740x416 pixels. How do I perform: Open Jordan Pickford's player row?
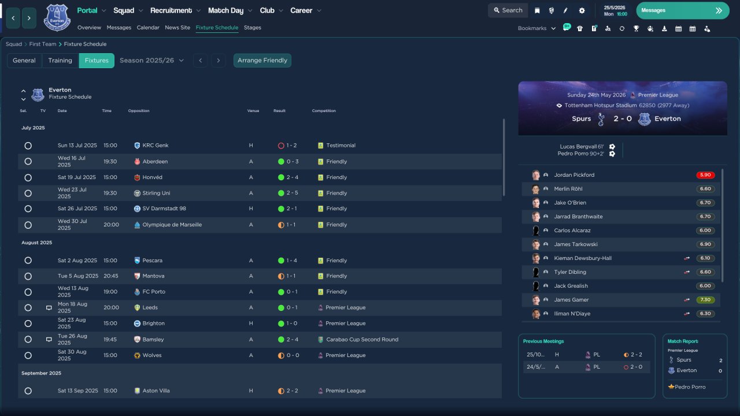pyautogui.click(x=621, y=175)
